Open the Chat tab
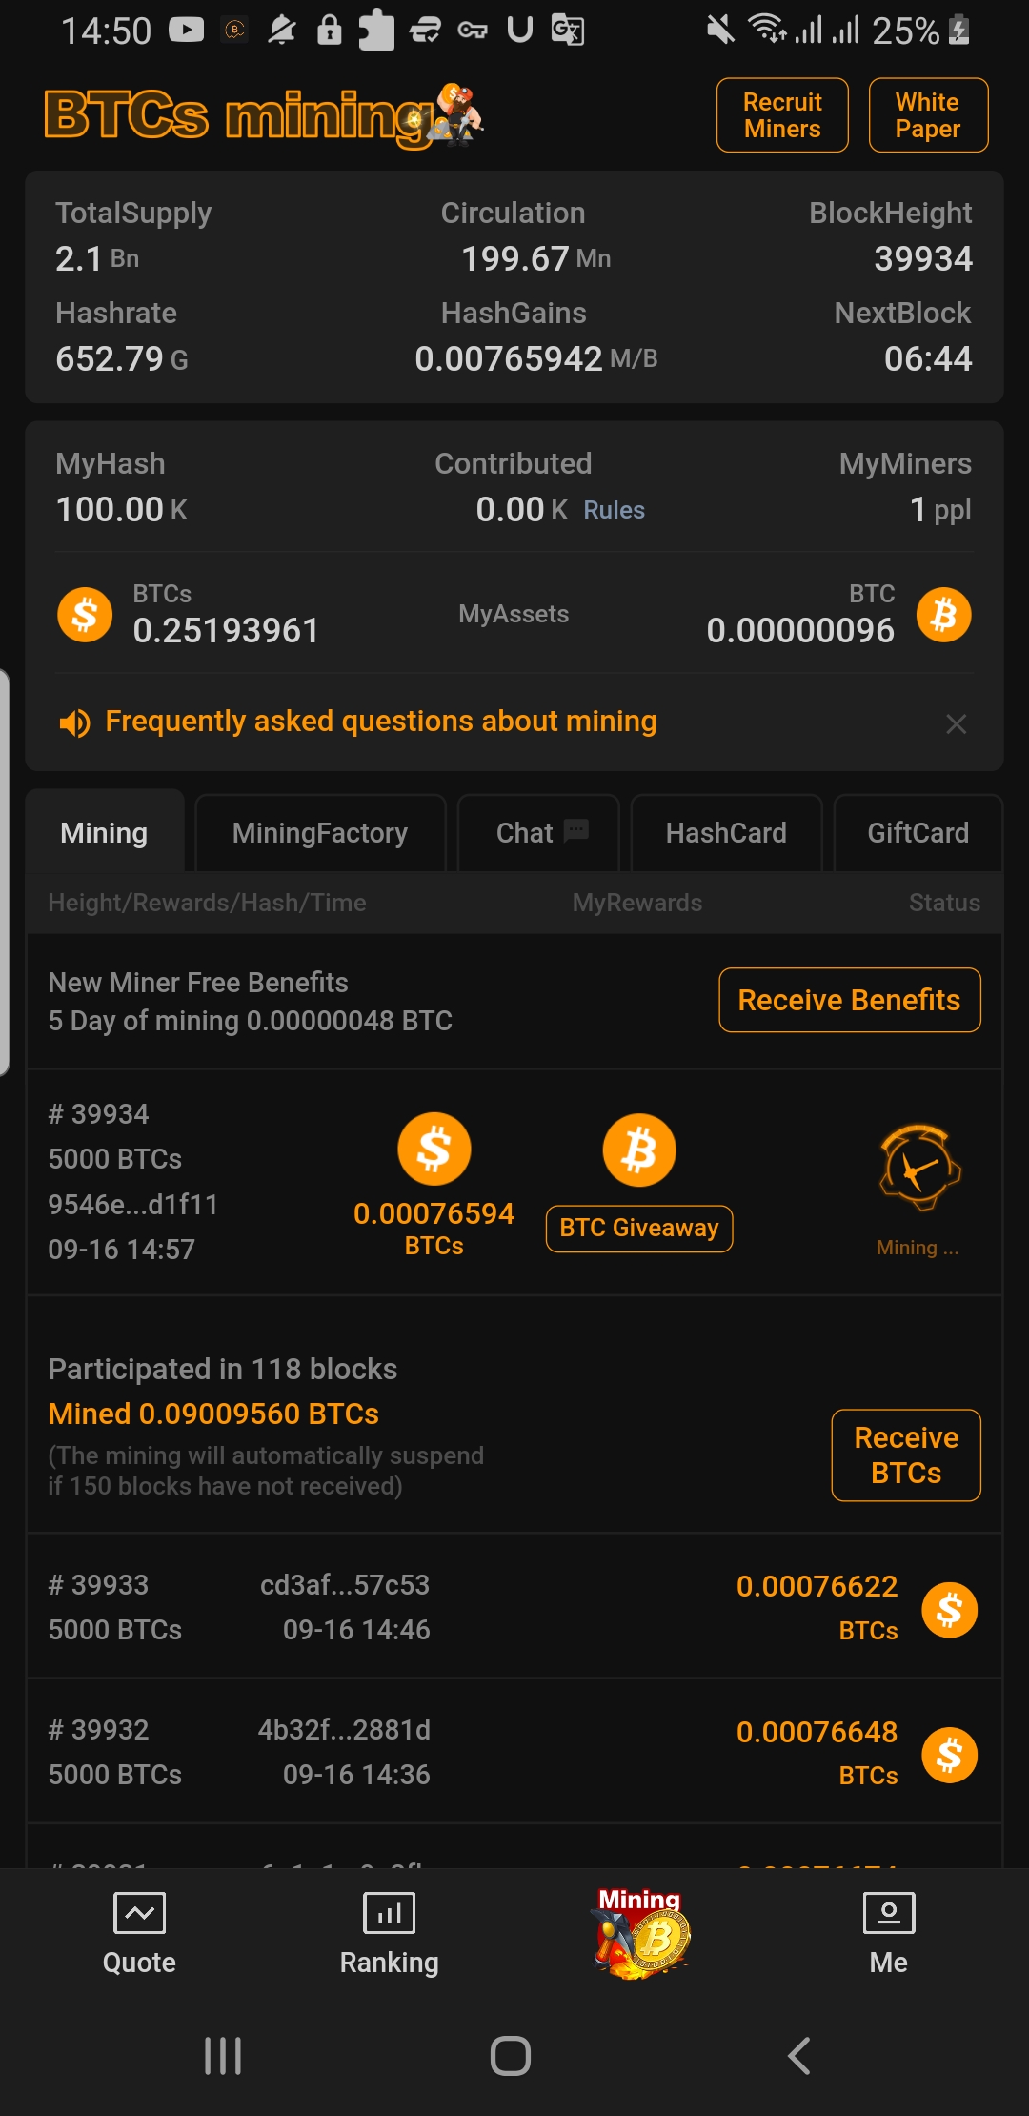Screen dimensions: 1029x2116 (x=539, y=833)
